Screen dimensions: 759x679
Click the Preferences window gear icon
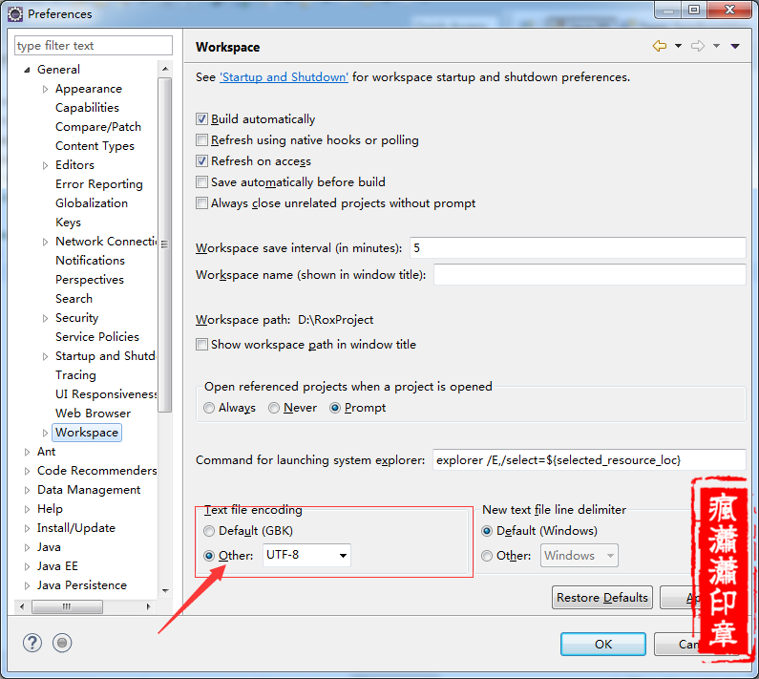(x=15, y=14)
